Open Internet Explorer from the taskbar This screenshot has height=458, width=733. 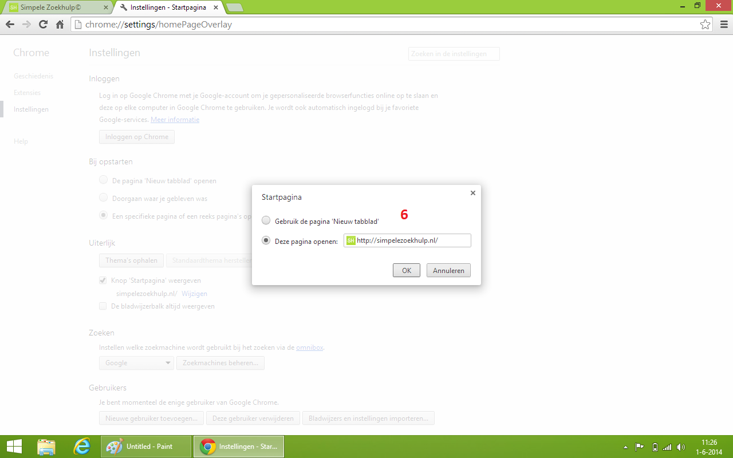82,447
